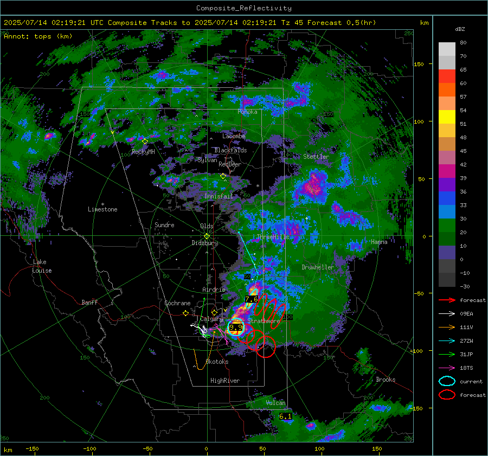Click the cyan current ellipse legend symbol

tap(447, 381)
